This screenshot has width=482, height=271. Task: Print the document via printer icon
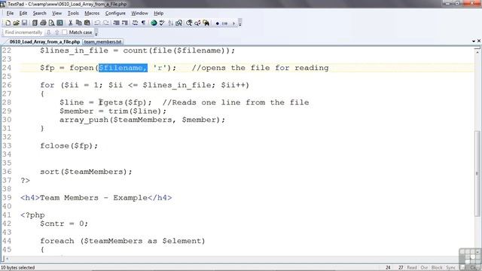(43, 23)
